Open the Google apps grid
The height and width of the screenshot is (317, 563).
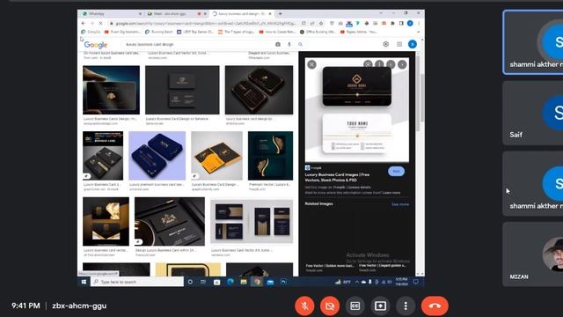(x=399, y=44)
